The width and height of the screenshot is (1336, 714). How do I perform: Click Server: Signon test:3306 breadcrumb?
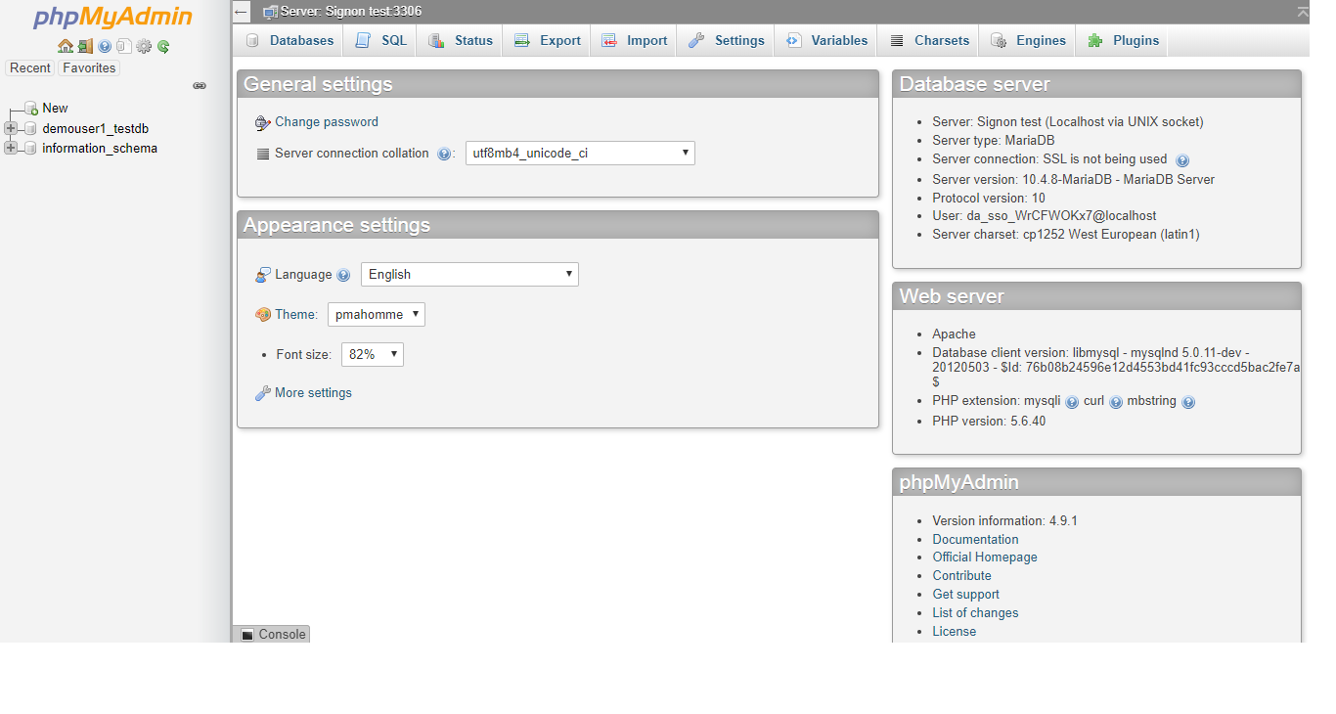pyautogui.click(x=351, y=12)
